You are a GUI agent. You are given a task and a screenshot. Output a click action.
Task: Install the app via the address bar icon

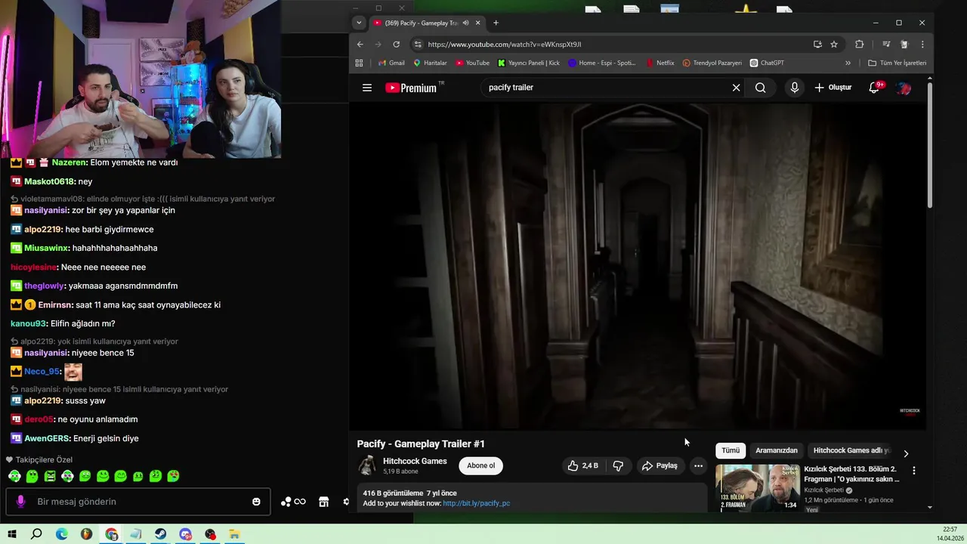point(817,45)
